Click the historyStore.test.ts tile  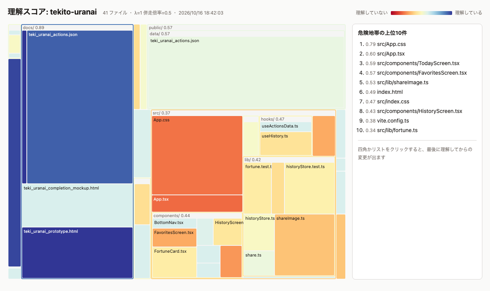[x=309, y=188]
